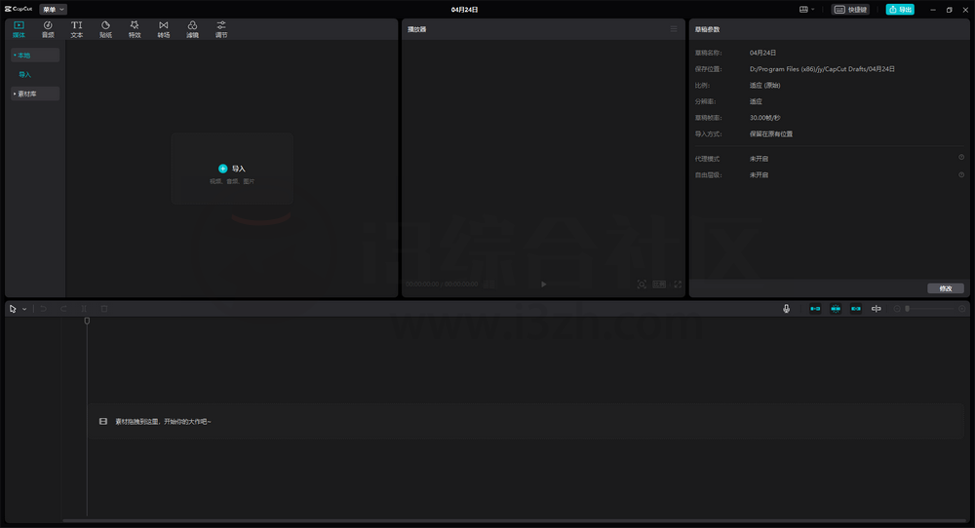Click the split clip icon
The image size is (975, 528).
[84, 309]
